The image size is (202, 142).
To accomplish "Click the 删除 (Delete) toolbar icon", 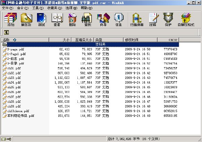I will pos(72,19).
